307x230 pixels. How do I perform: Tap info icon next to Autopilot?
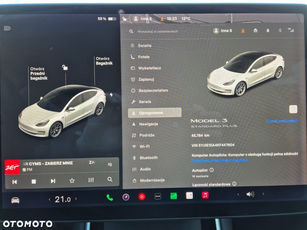coord(212,170)
